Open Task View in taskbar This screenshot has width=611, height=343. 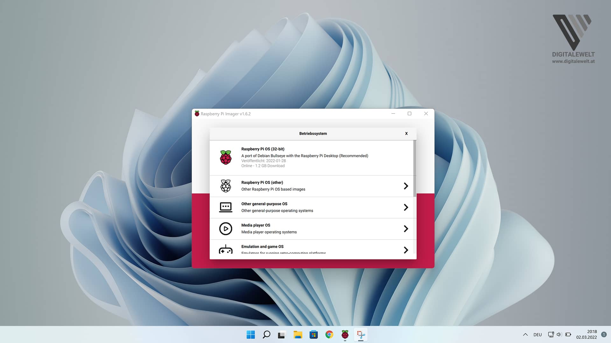click(x=282, y=335)
